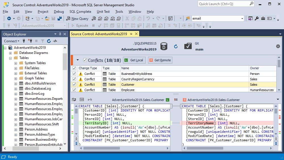Image resolution: width=284 pixels, height=160 pixels.
Task: Click the Get Remote button
Action: pos(160,60)
